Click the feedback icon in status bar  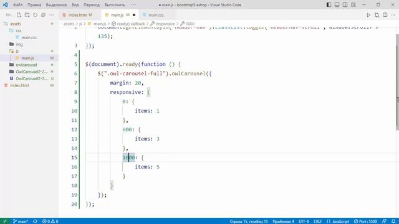(384, 222)
